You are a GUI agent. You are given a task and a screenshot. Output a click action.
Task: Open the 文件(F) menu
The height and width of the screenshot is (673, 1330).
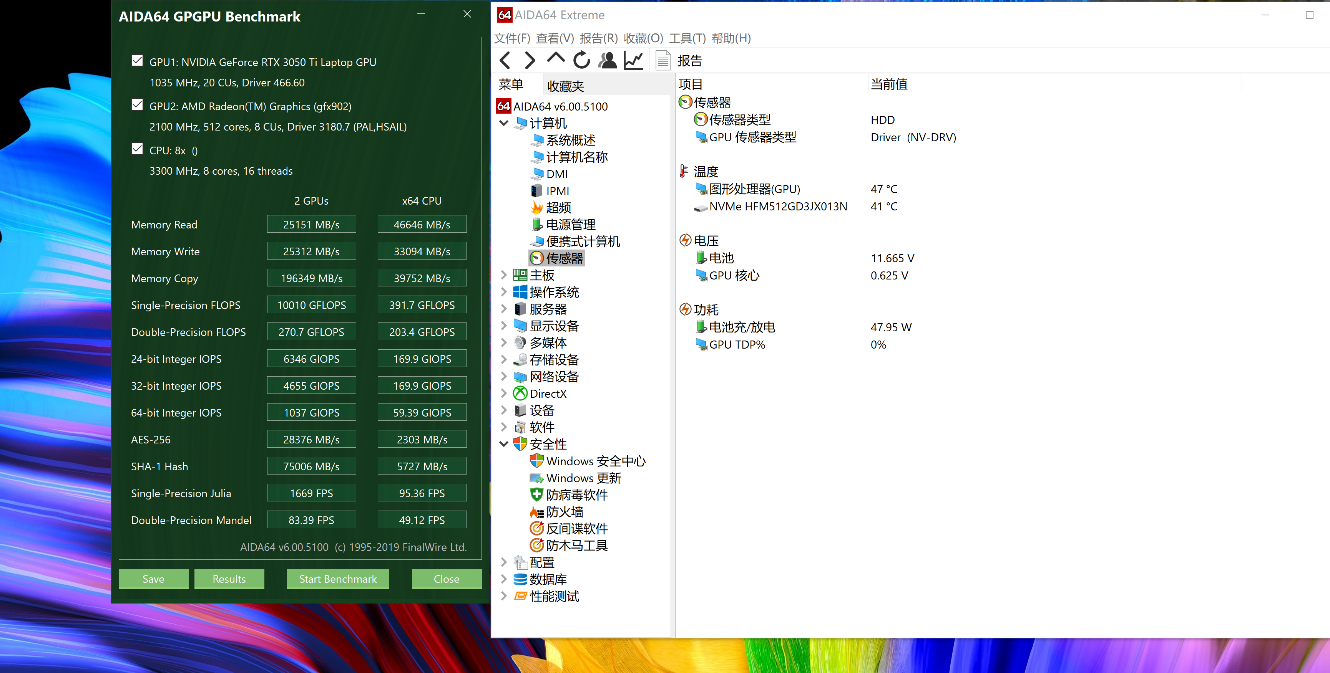tap(512, 38)
